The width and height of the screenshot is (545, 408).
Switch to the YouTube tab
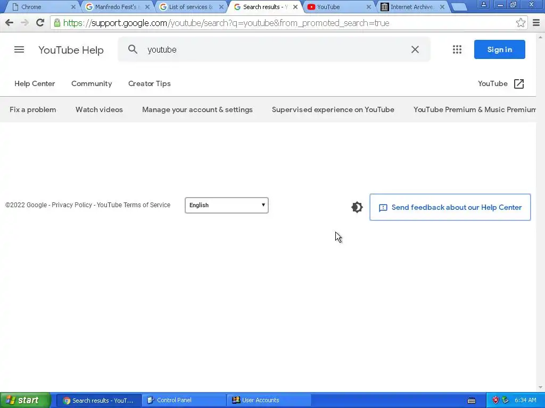pos(338,7)
